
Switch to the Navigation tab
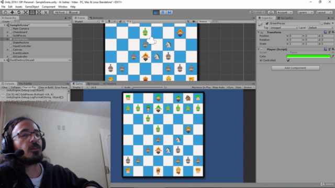click(285, 18)
